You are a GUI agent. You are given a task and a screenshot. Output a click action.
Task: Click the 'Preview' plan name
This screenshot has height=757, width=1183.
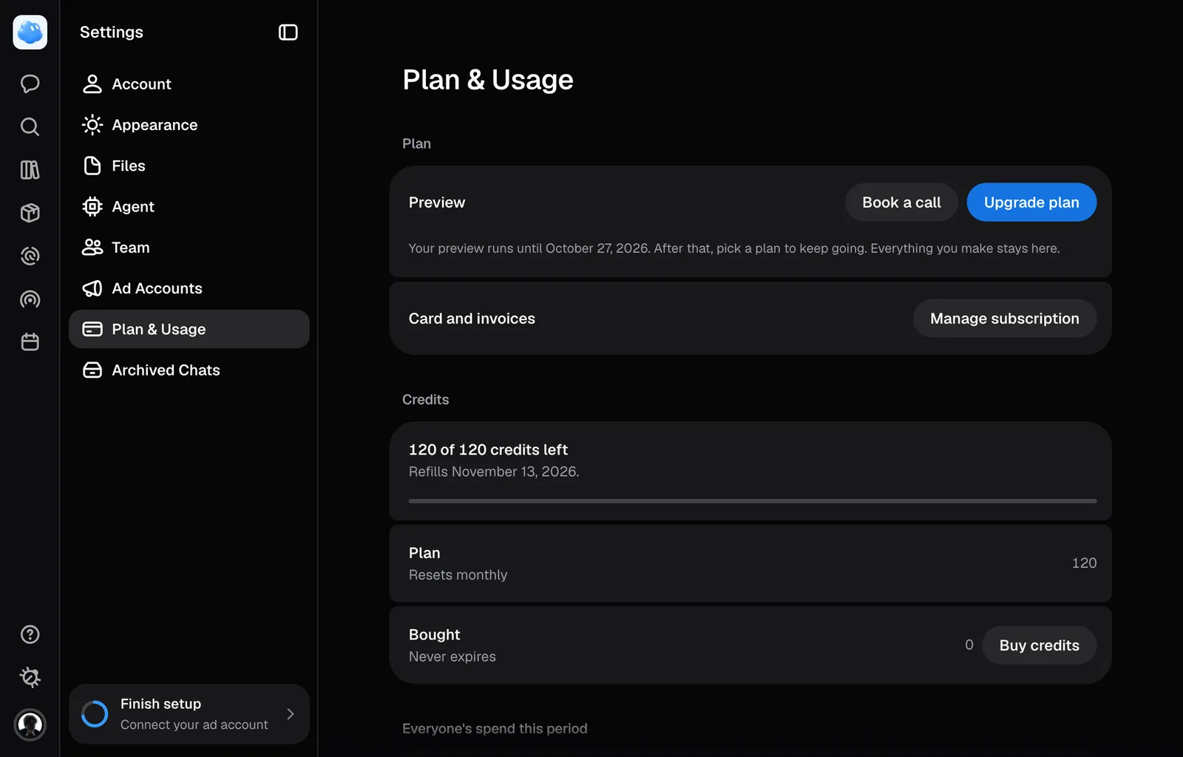[x=437, y=203]
